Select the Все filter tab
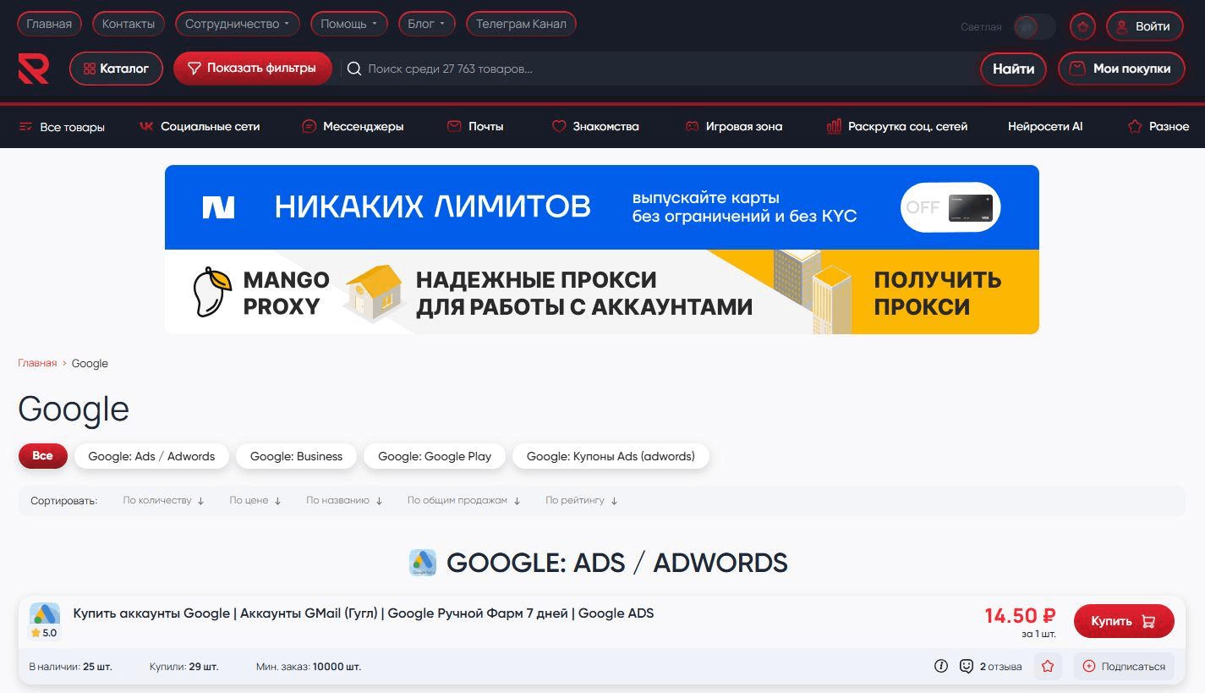 (x=42, y=455)
